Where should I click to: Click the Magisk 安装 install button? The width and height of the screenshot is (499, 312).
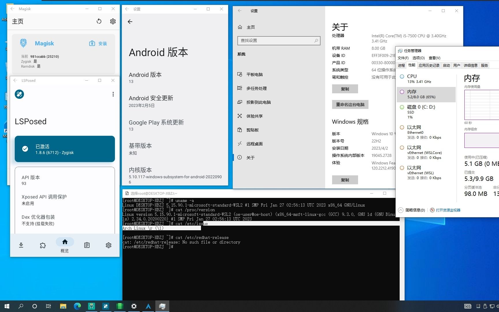click(x=98, y=44)
